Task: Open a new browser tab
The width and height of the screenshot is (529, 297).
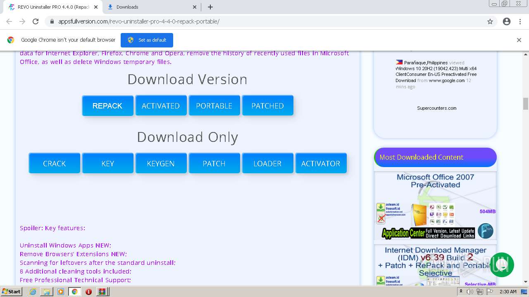Action: [x=210, y=7]
